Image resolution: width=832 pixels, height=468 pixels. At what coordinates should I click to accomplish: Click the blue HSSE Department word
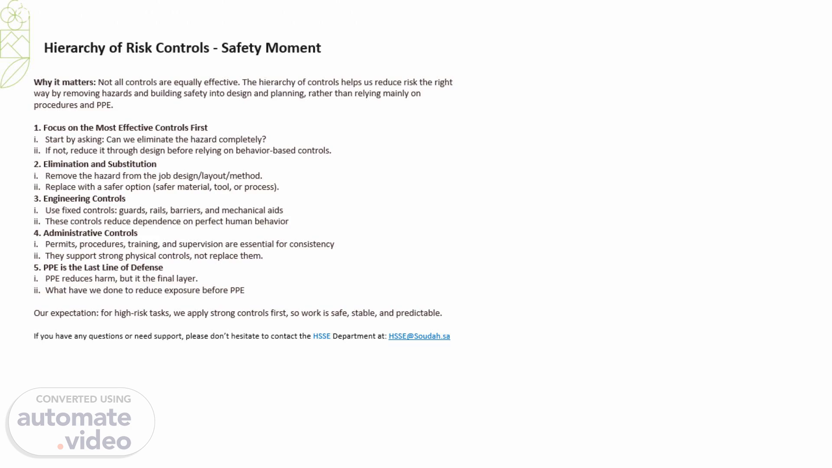[322, 336]
